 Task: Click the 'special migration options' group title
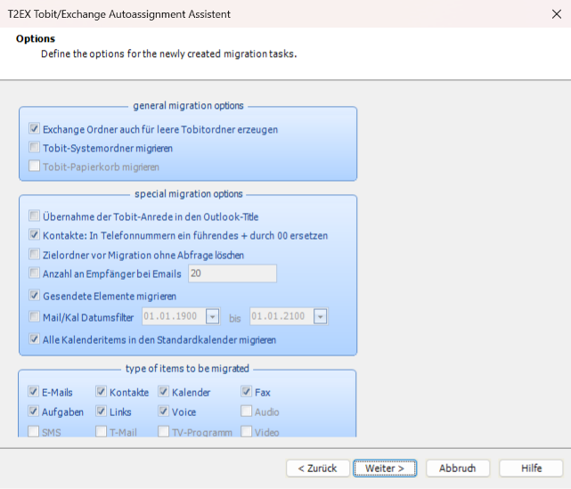[189, 193]
